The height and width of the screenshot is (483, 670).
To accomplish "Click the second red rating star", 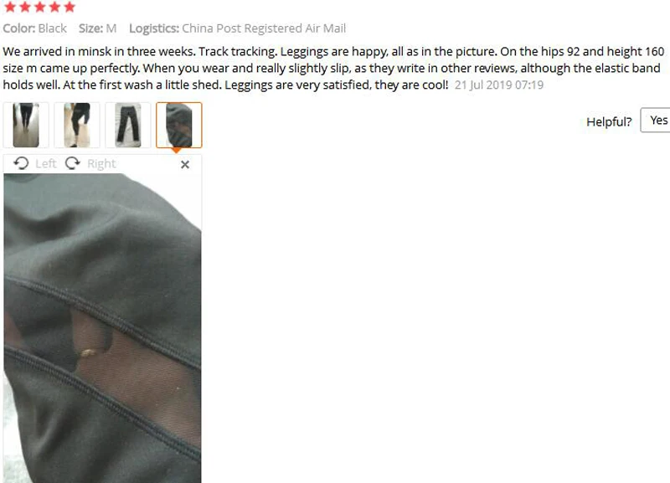I will [x=25, y=7].
